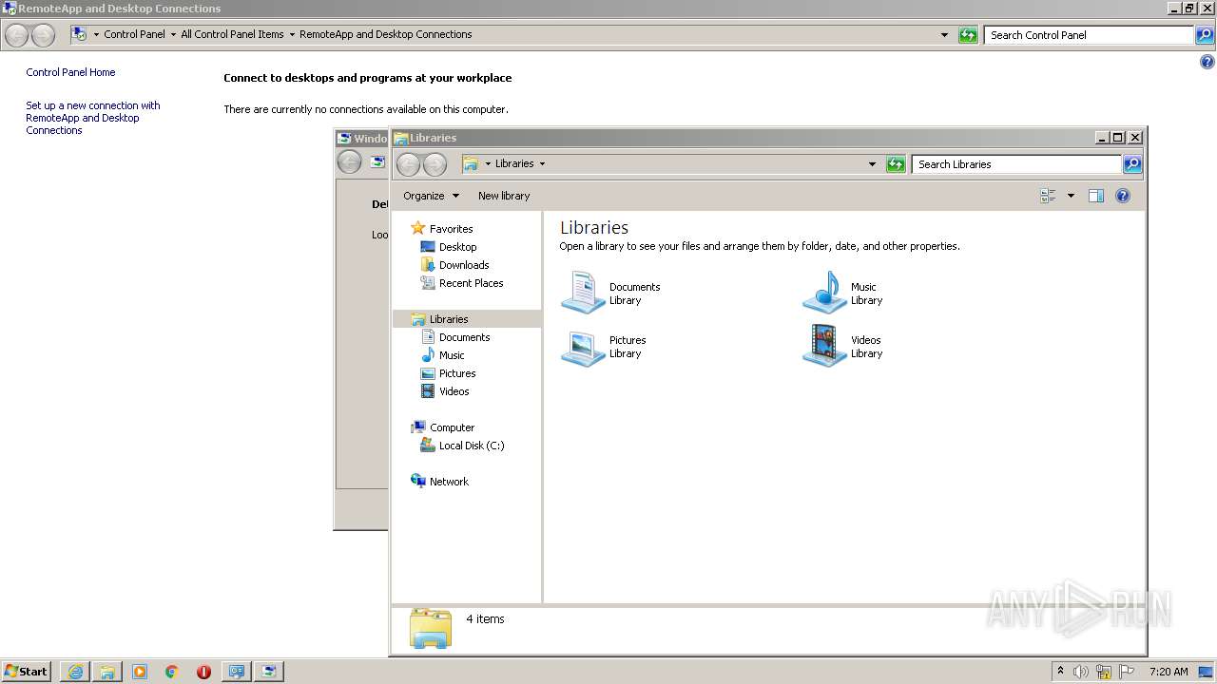Click Libraries breadcrumb in address bar
The width and height of the screenshot is (1217, 684).
514,163
